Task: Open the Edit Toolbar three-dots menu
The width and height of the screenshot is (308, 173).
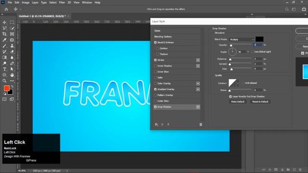Action: [x=12, y=81]
